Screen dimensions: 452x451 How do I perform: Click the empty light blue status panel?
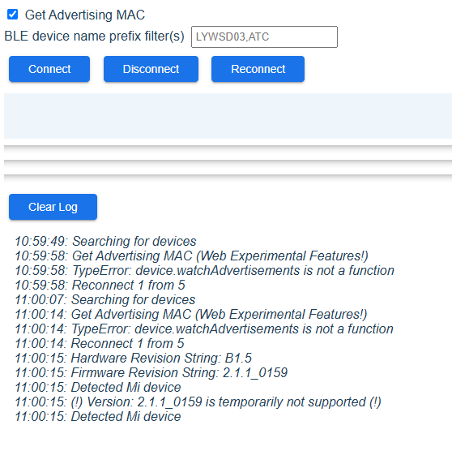coord(228,116)
